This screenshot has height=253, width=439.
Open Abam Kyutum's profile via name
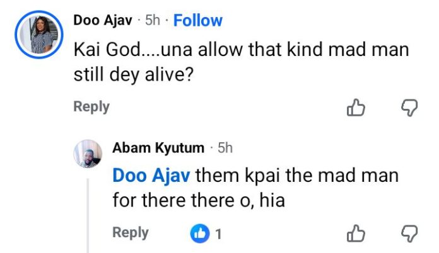click(x=158, y=148)
